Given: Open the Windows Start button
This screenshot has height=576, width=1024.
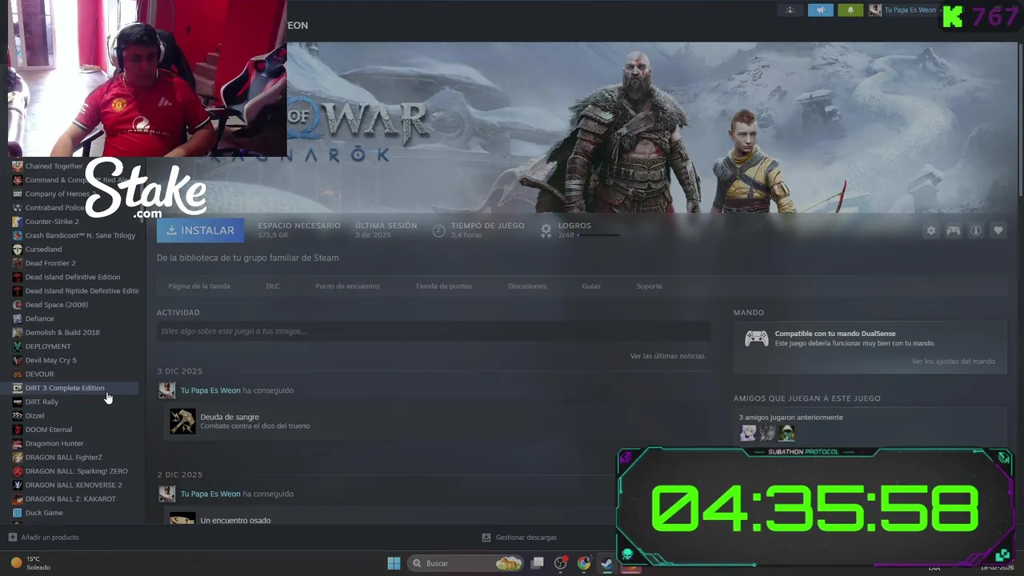Looking at the screenshot, I should [394, 563].
